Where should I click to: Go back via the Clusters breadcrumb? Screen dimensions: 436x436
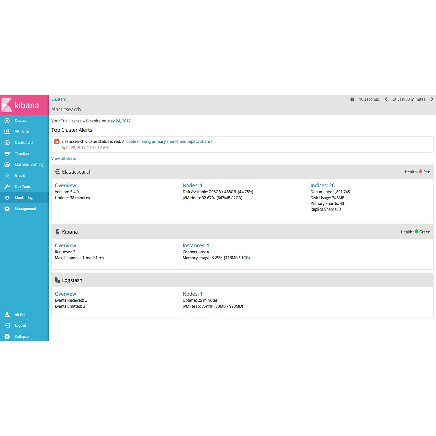click(59, 99)
